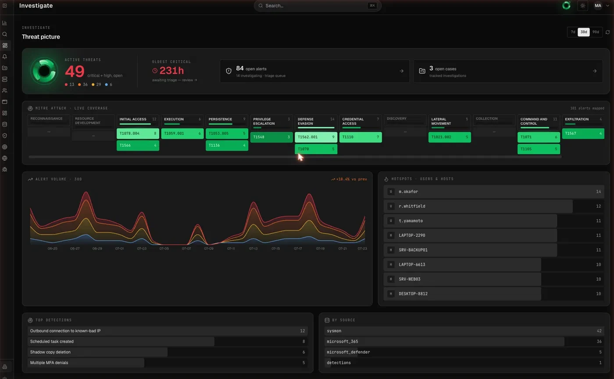Select the 90d time range
The image size is (614, 379).
[x=595, y=32]
